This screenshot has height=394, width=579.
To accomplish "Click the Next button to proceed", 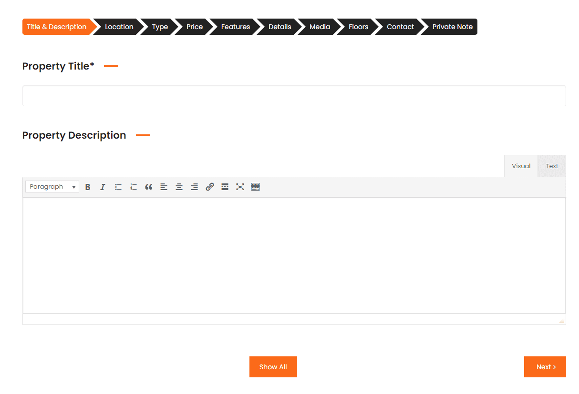I will pos(545,367).
